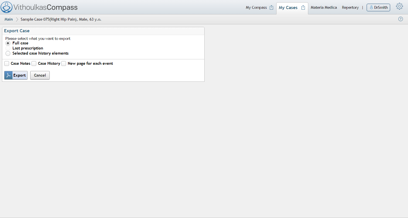Click 'Please select what you want to export'
Viewport: 408px width, 218px height.
click(38, 38)
